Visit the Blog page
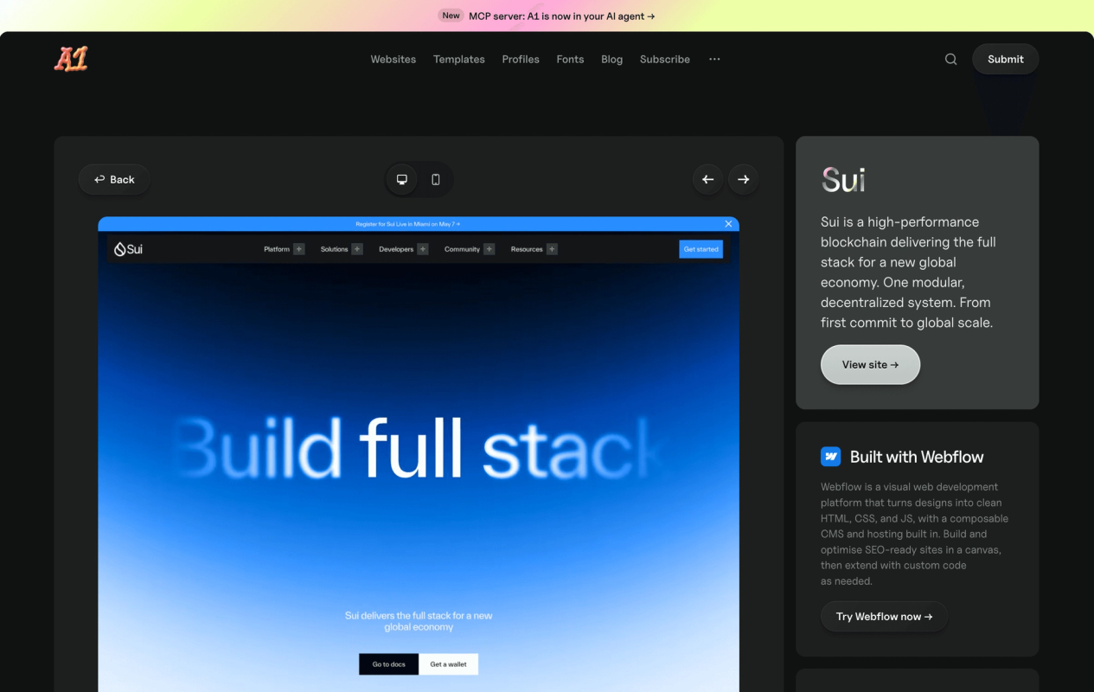 pos(612,59)
